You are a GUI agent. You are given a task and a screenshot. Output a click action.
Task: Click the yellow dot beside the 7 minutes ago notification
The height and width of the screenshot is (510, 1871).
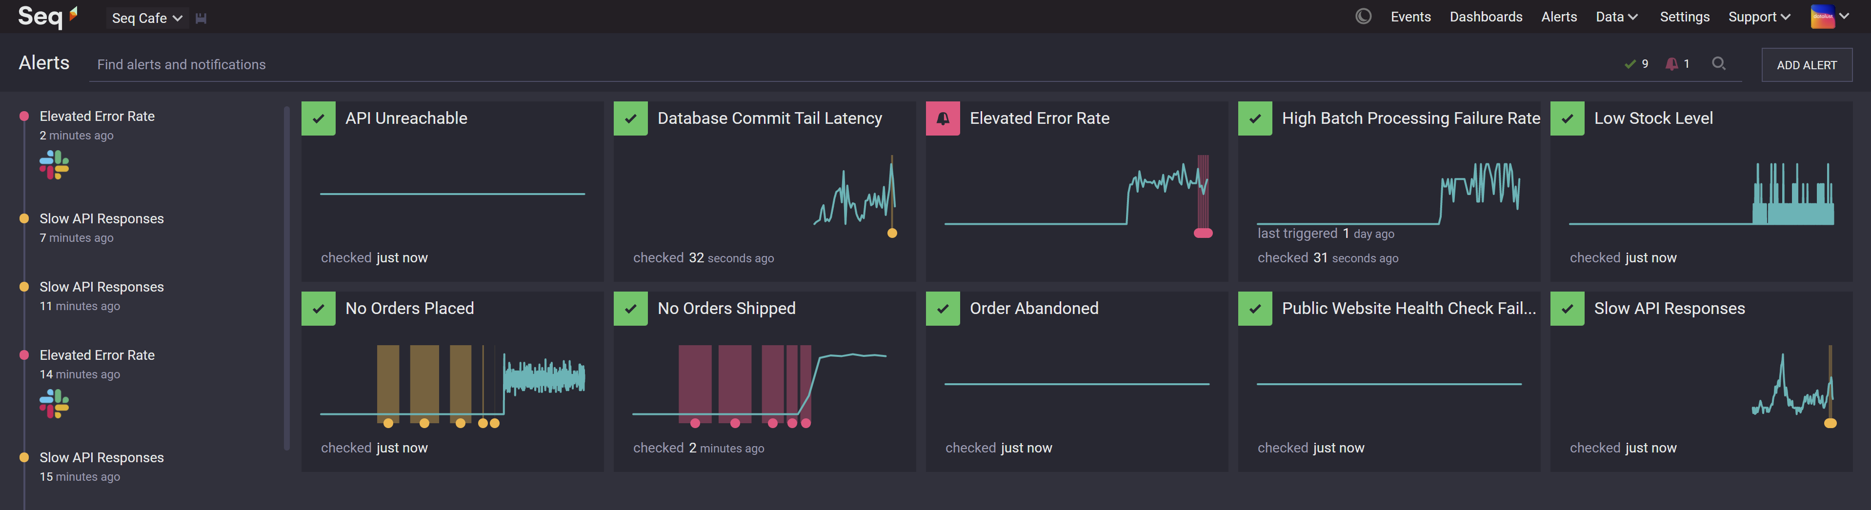(x=24, y=218)
